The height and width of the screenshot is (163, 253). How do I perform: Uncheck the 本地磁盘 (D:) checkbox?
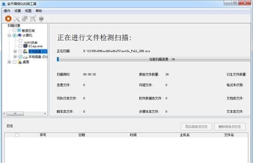click(x=20, y=57)
